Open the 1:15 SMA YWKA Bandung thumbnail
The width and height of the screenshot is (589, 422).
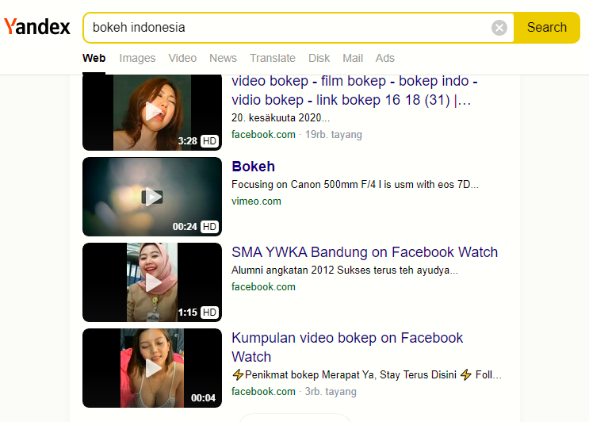tap(152, 282)
